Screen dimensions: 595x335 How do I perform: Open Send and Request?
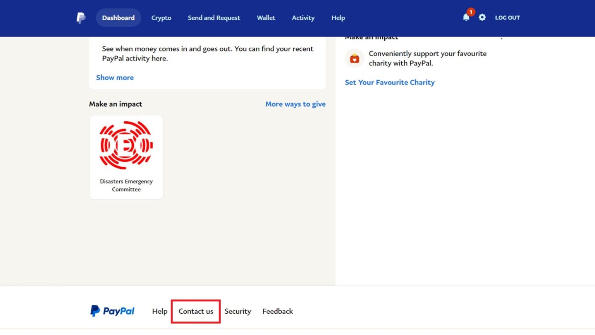213,17
